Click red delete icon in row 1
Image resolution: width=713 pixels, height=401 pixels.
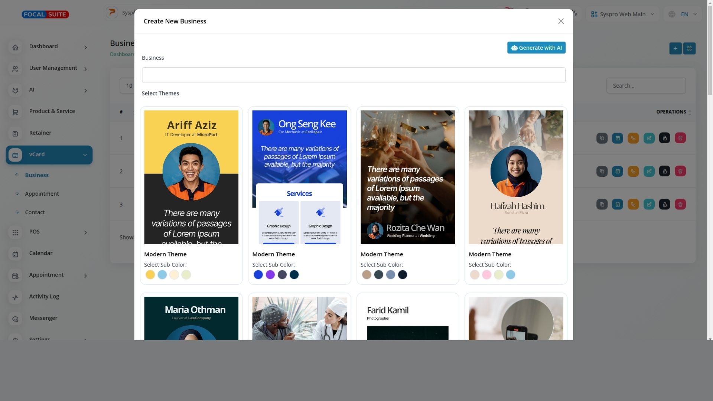click(680, 138)
